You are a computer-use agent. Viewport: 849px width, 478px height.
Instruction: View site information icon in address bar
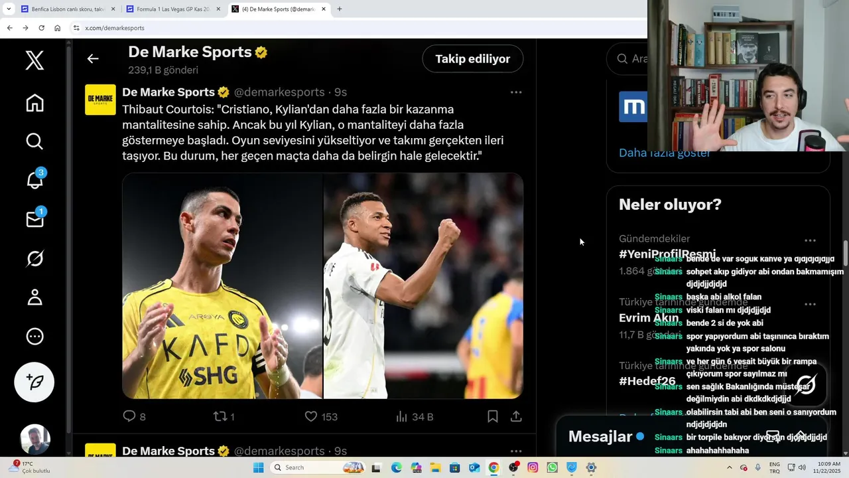76,28
